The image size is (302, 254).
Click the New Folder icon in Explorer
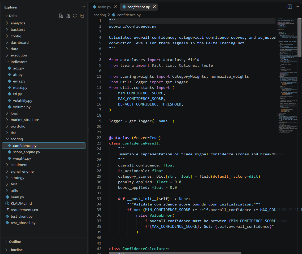(x=68, y=16)
